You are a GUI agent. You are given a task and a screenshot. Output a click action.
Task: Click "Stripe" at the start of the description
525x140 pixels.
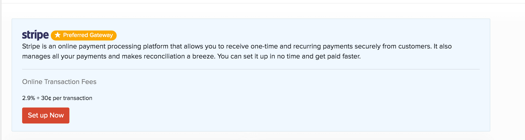tap(31, 46)
